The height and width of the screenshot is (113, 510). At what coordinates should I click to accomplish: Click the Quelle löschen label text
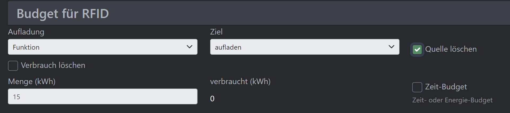451,49
